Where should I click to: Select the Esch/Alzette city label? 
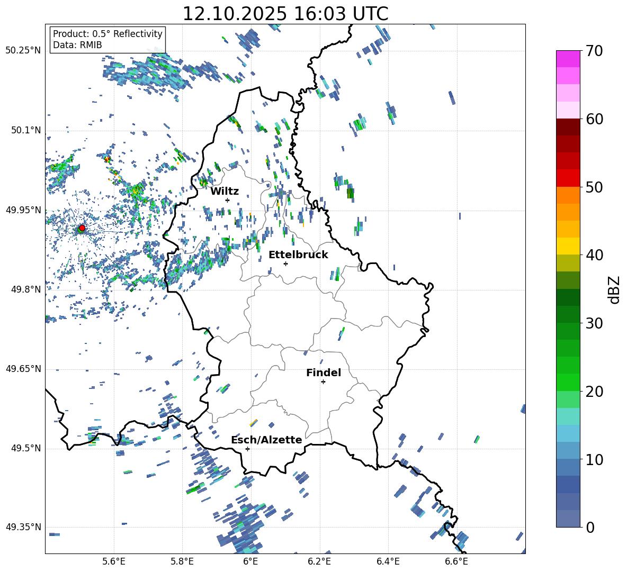pyautogui.click(x=266, y=440)
